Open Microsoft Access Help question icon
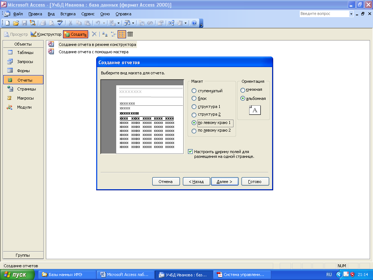 click(x=194, y=23)
